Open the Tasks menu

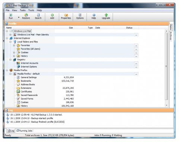(23, 10)
